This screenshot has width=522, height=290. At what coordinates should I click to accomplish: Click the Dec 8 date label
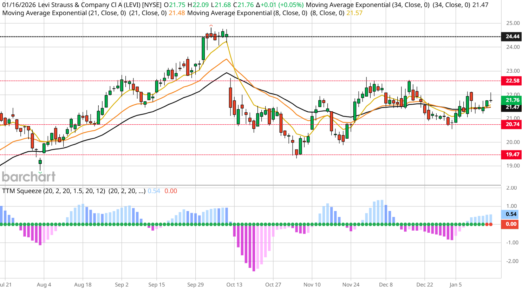coord(386,285)
